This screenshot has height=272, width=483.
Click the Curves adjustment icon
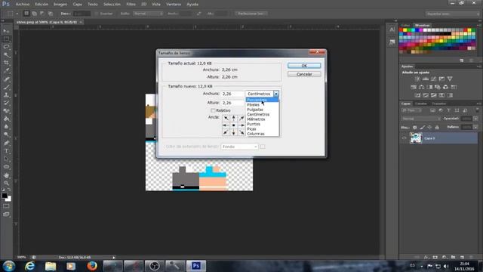(x=433, y=79)
